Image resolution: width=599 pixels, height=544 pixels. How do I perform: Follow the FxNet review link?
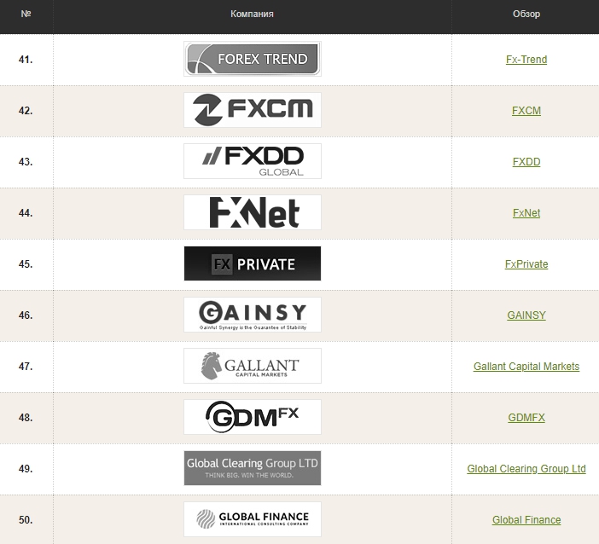[x=526, y=213]
